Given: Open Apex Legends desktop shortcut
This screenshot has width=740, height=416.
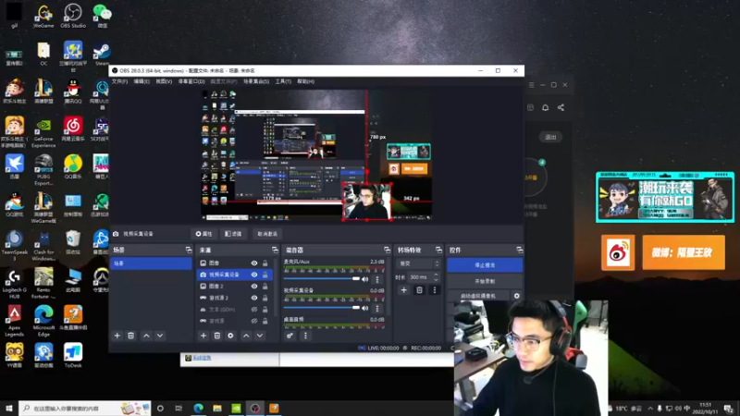Looking at the screenshot, I should pos(14,321).
